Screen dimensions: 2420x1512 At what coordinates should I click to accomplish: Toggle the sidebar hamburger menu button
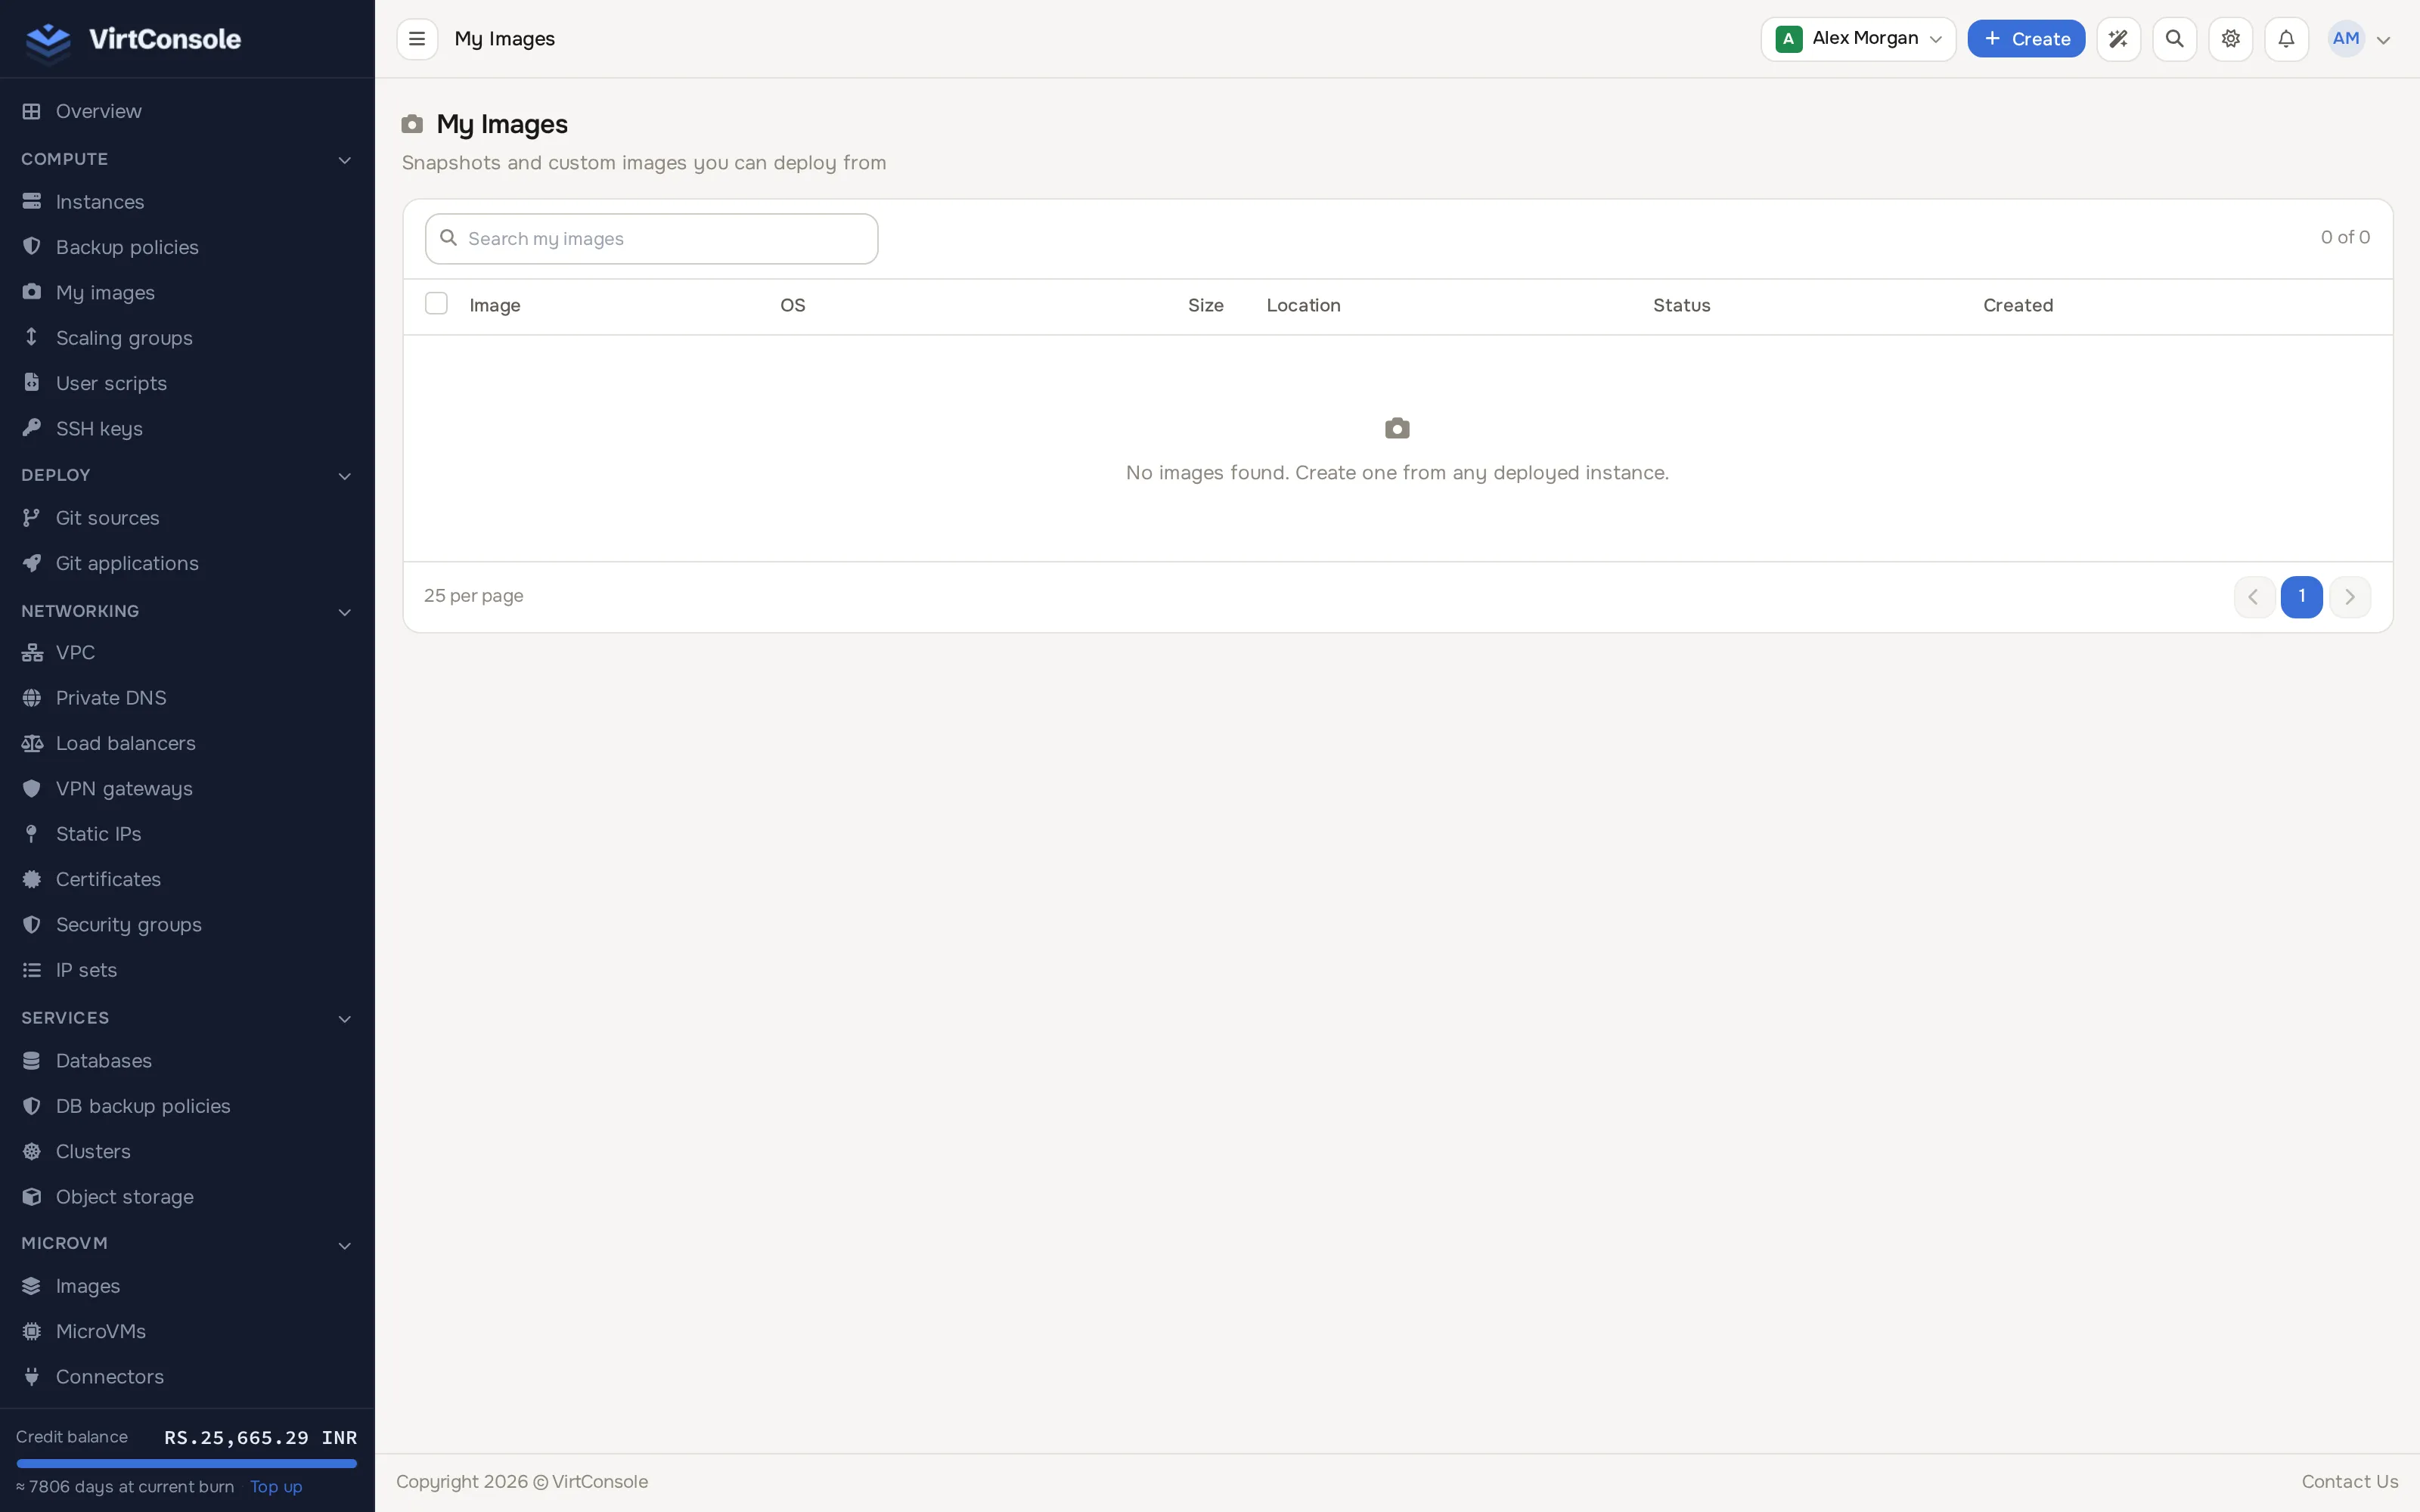(x=417, y=39)
